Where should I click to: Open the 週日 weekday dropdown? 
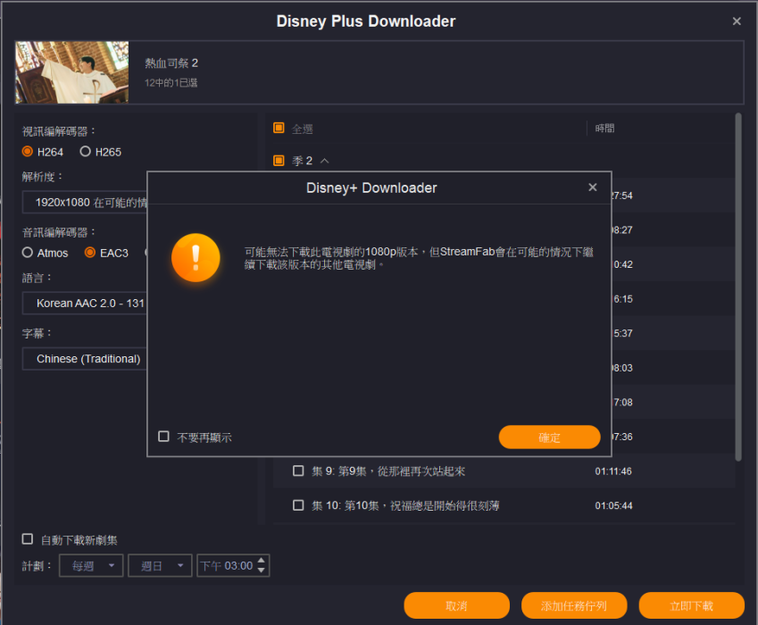point(160,565)
